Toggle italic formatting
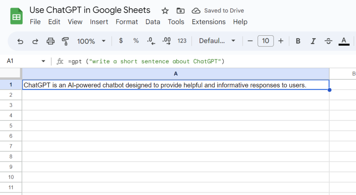Image resolution: width=356 pixels, height=195 pixels. [313, 41]
